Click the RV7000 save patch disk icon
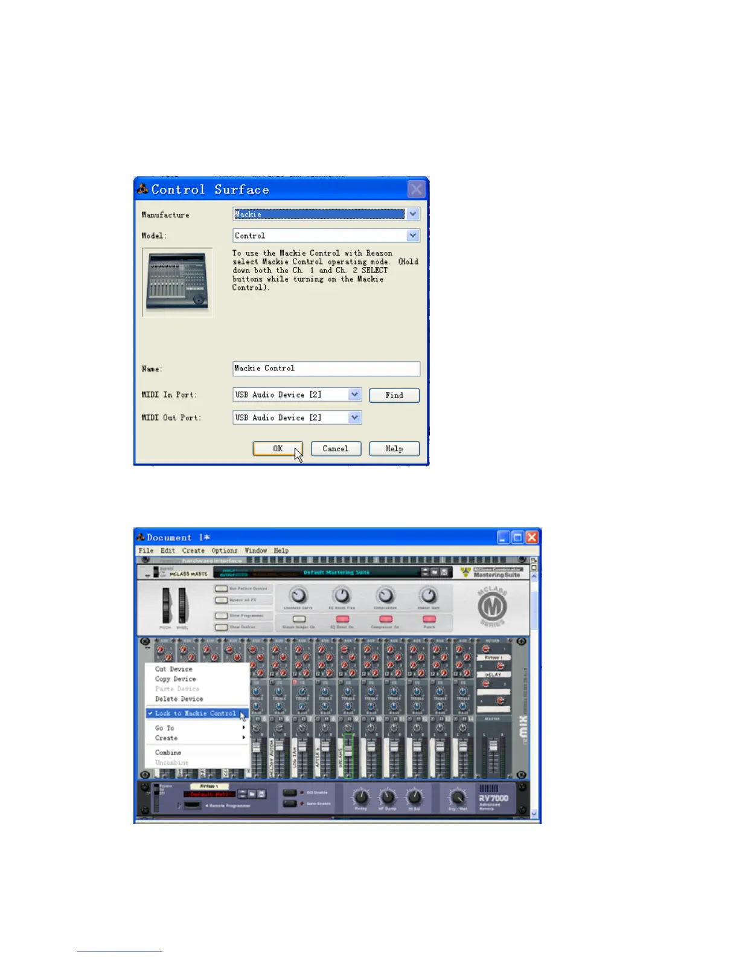Image resolution: width=739 pixels, height=957 pixels. click(x=262, y=794)
